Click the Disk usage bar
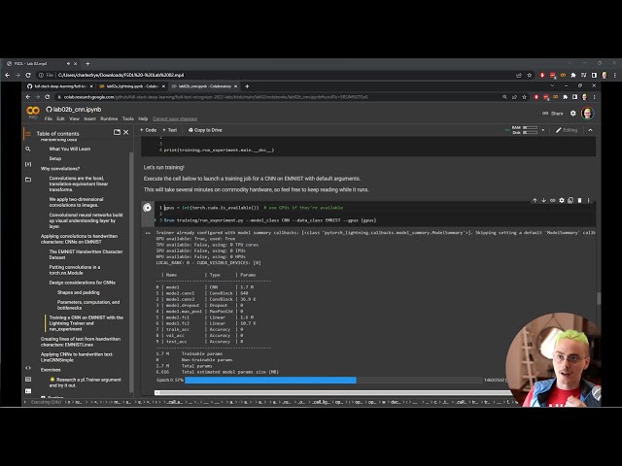This screenshot has height=466, width=622. coord(530,132)
